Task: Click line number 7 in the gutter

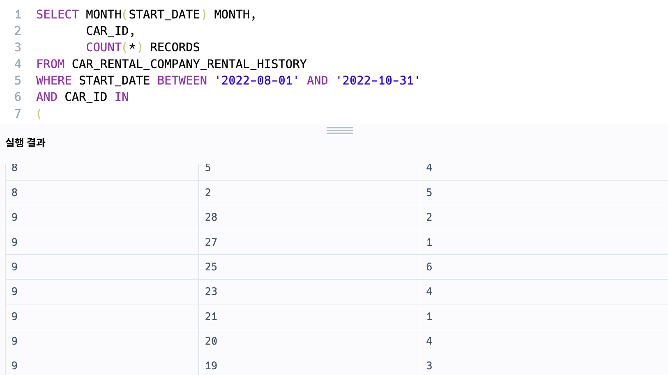Action: (18, 114)
